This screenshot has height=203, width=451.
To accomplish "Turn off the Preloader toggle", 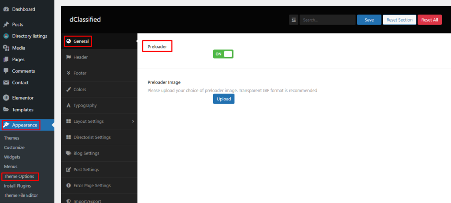I will 223,54.
